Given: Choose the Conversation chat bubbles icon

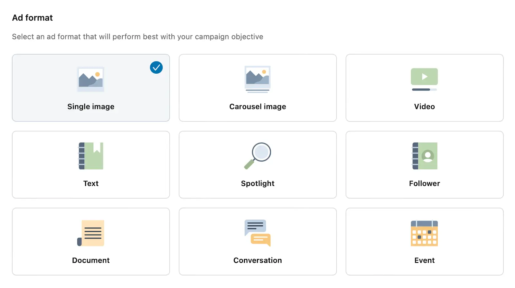Looking at the screenshot, I should 257,233.
